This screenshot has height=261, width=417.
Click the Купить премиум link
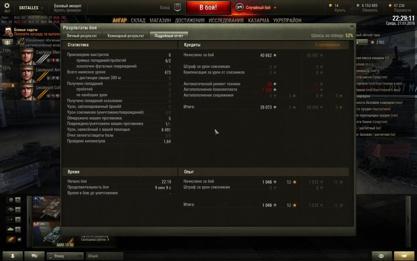[67, 10]
